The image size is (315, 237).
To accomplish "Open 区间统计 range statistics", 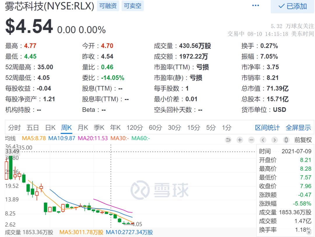I will 267,128.
